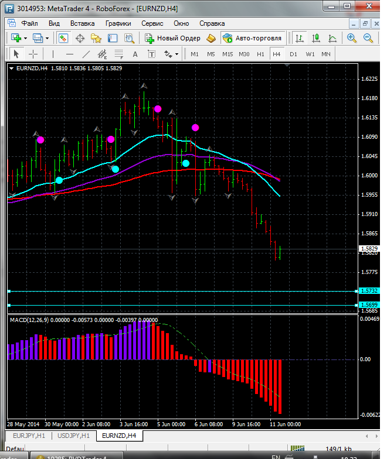Open the Profiles icon in the toolbar

38,38
